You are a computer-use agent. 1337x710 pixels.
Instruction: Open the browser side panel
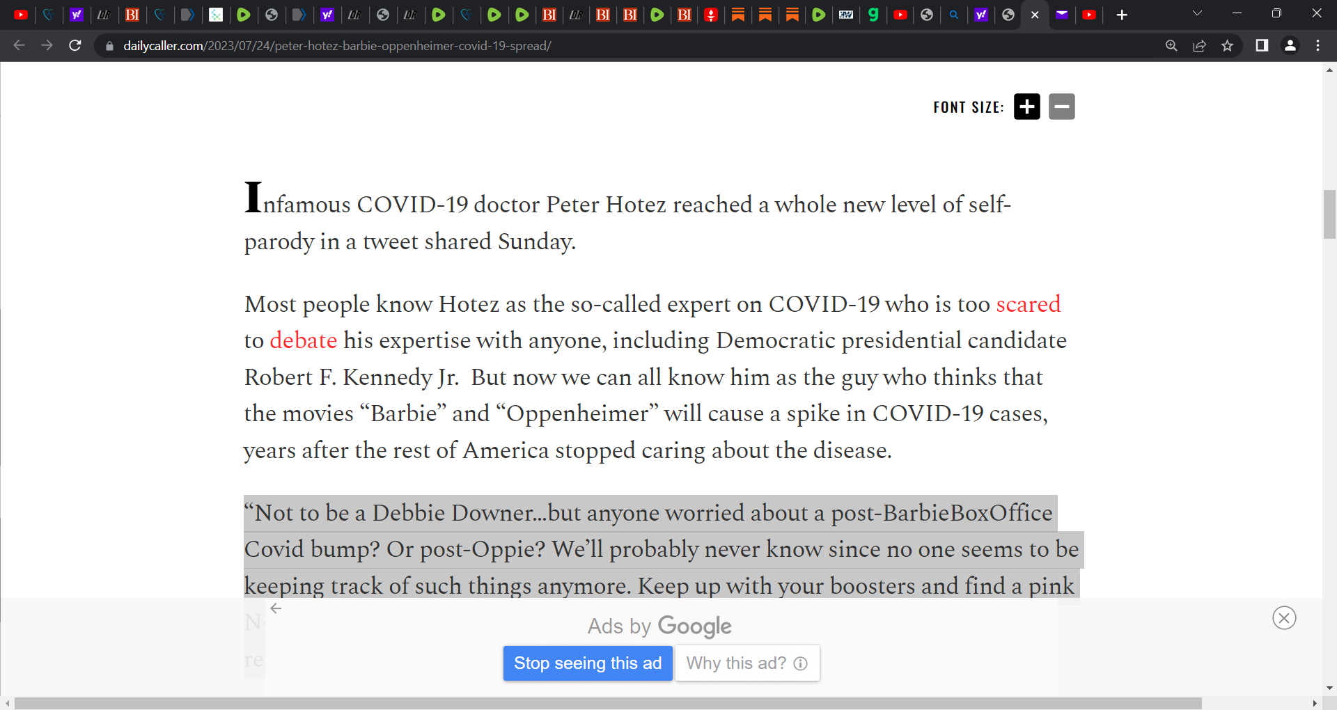[x=1261, y=45]
